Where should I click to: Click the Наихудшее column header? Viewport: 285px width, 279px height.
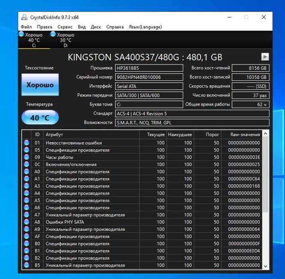point(180,134)
